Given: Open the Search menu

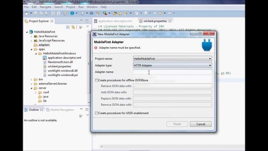Looking at the screenshot, I should (59, 7).
